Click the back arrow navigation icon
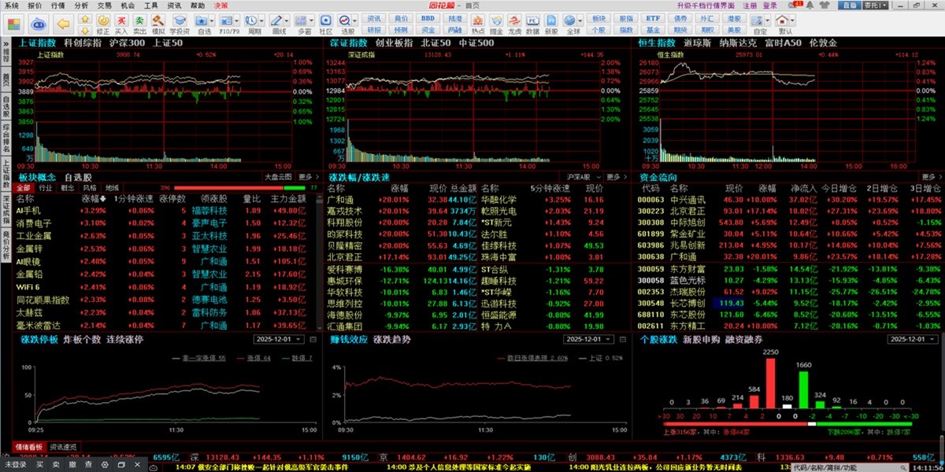 coord(62,22)
